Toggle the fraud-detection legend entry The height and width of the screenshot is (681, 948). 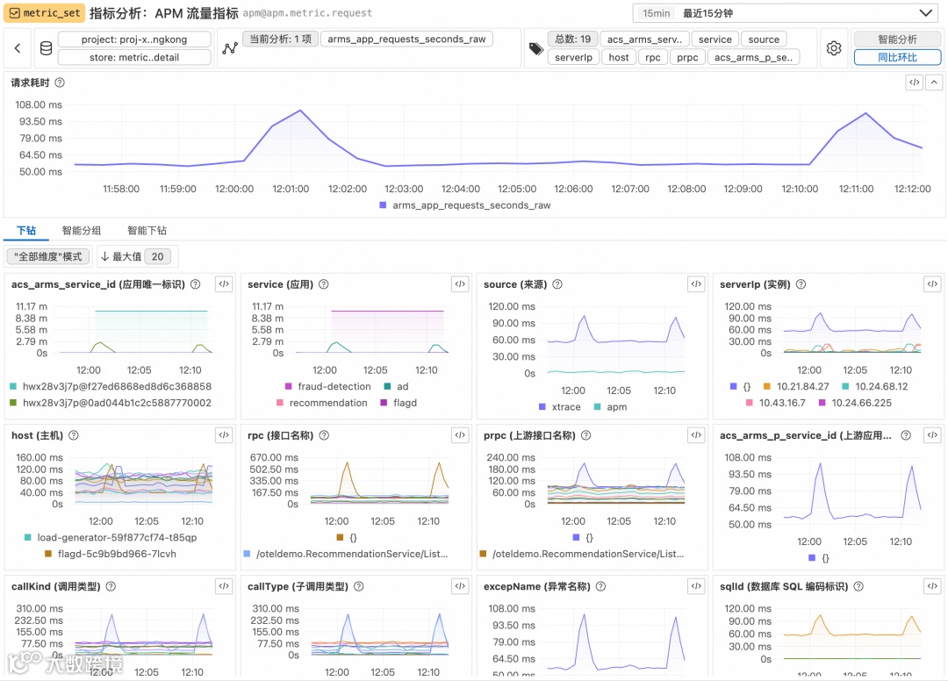pos(327,387)
